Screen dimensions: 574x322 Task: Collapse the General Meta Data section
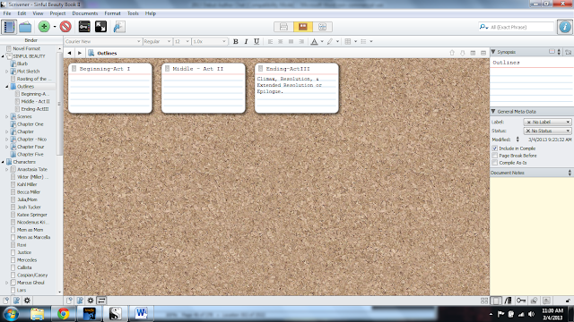(x=493, y=111)
